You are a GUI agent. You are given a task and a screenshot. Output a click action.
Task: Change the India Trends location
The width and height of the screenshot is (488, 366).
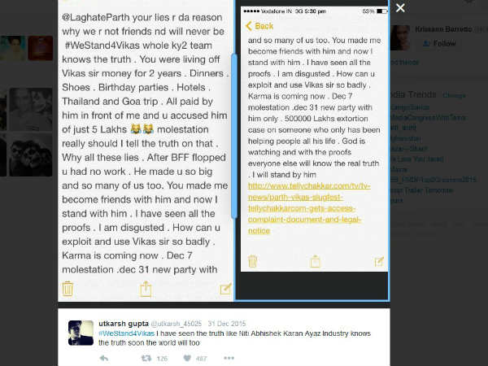pos(454,95)
